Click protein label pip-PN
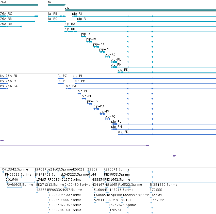The width and height of the screenshot is (216, 214). pyautogui.click(x=117, y=127)
